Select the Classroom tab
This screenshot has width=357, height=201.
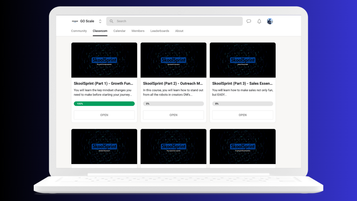100,31
